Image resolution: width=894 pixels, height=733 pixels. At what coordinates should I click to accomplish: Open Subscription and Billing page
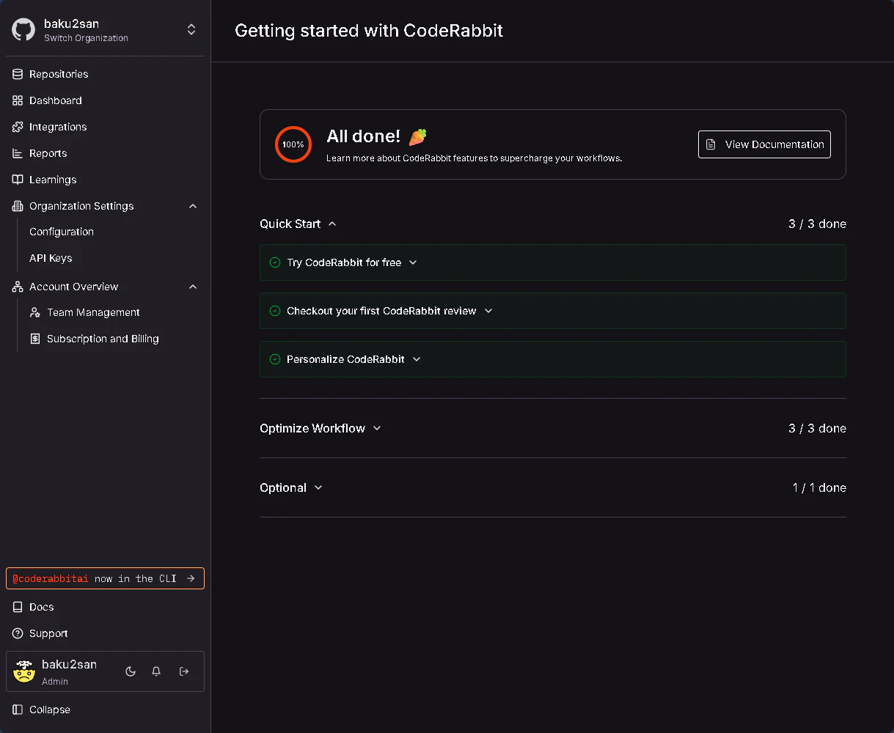(103, 339)
